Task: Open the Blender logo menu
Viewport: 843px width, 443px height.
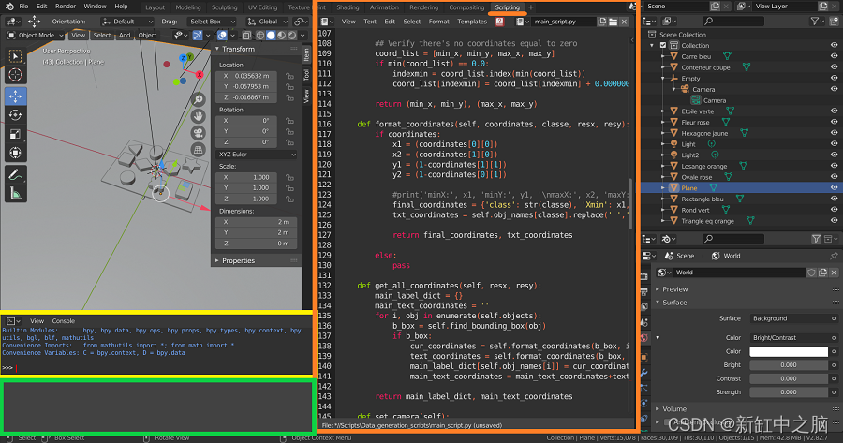Action: pos(9,7)
